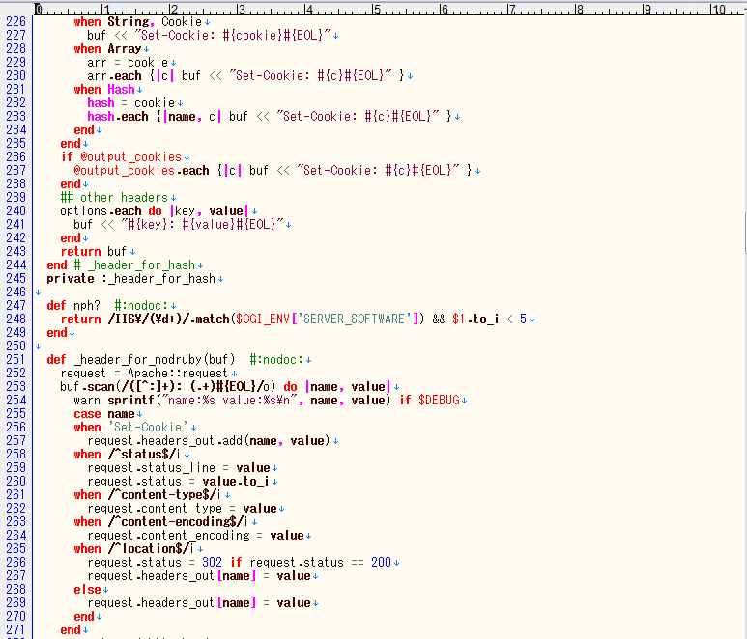Viewport: 747px width, 639px height.
Task: Click line number 226 in the gutter
Action: click(15, 22)
